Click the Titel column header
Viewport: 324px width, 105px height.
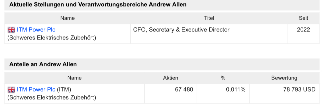coord(209,18)
